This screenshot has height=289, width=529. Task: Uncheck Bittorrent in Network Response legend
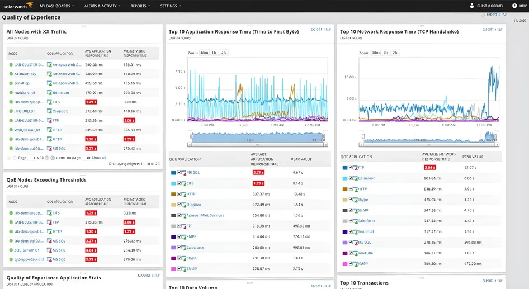351,178
